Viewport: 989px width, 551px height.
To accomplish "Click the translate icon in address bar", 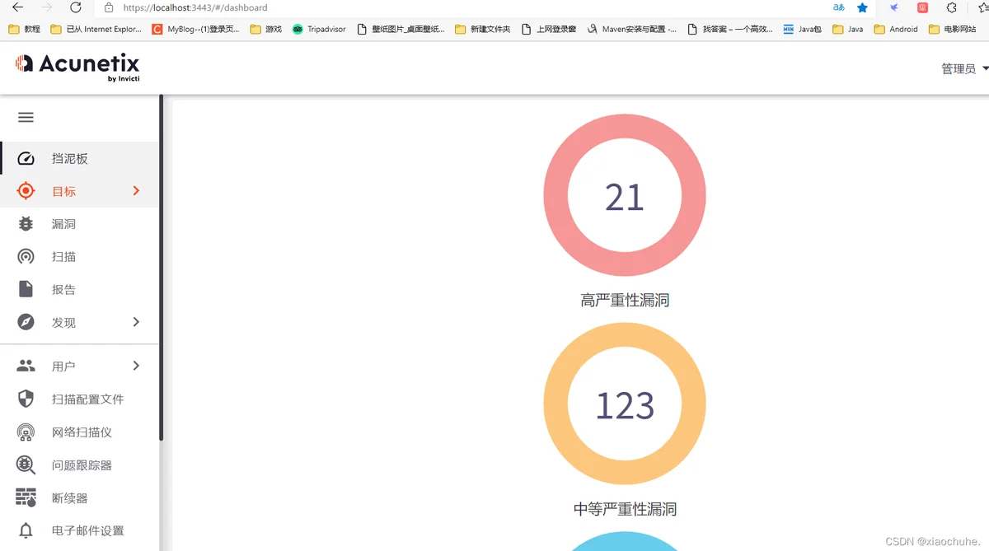I will click(x=839, y=7).
